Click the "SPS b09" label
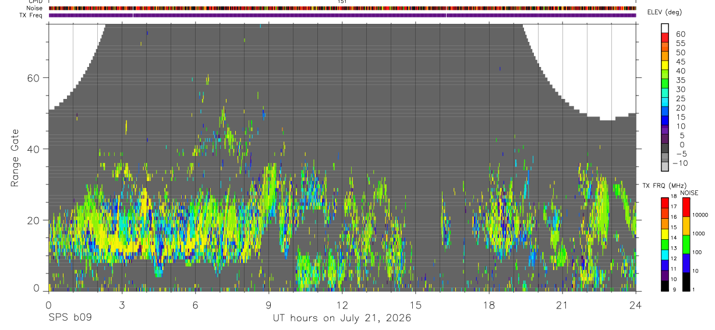Image resolution: width=715 pixels, height=330 pixels. click(x=70, y=318)
